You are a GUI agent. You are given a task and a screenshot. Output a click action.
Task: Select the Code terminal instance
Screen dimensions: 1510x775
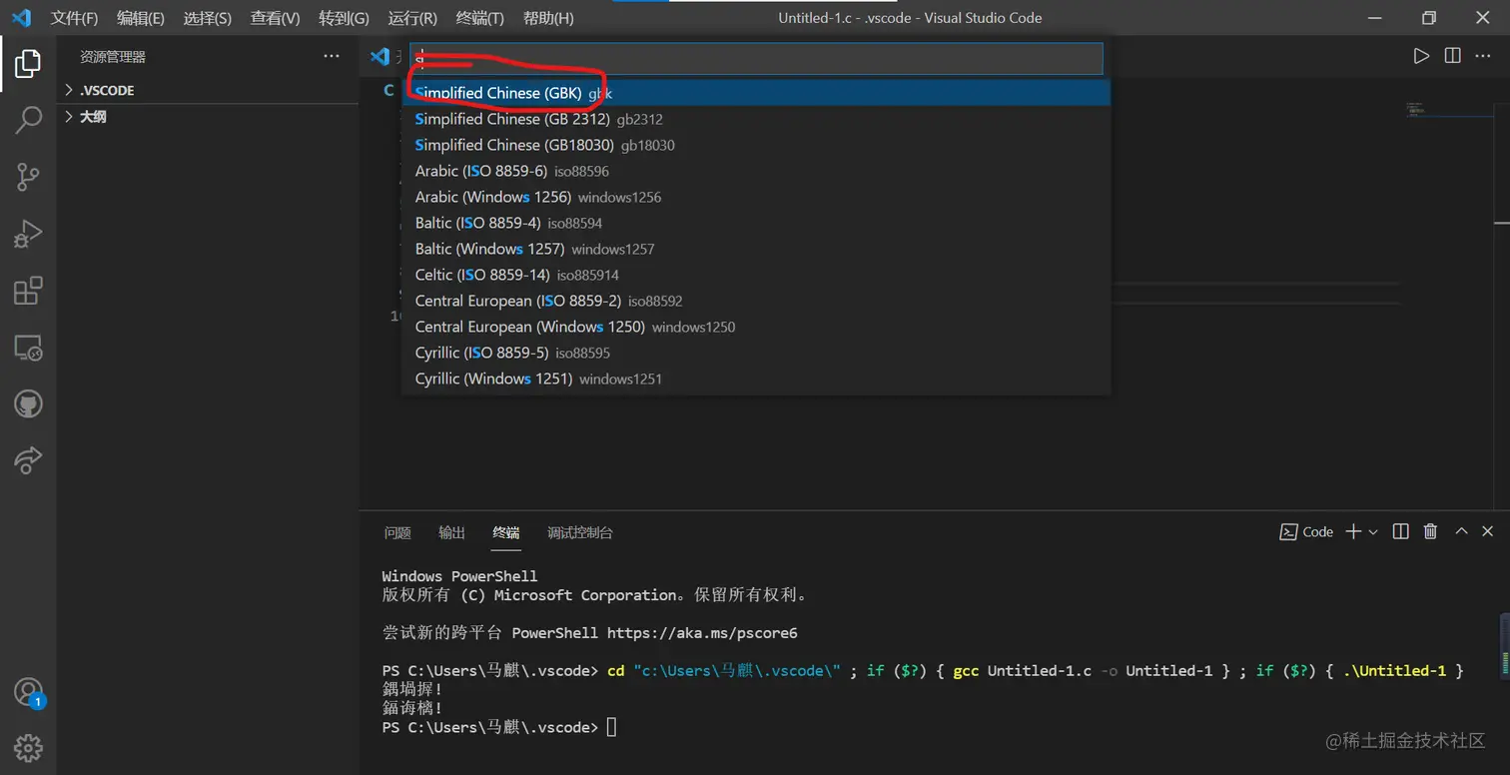(1306, 532)
